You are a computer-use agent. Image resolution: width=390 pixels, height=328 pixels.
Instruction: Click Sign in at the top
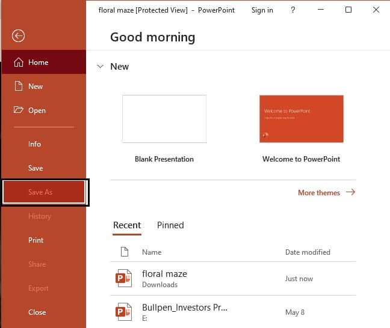(262, 10)
